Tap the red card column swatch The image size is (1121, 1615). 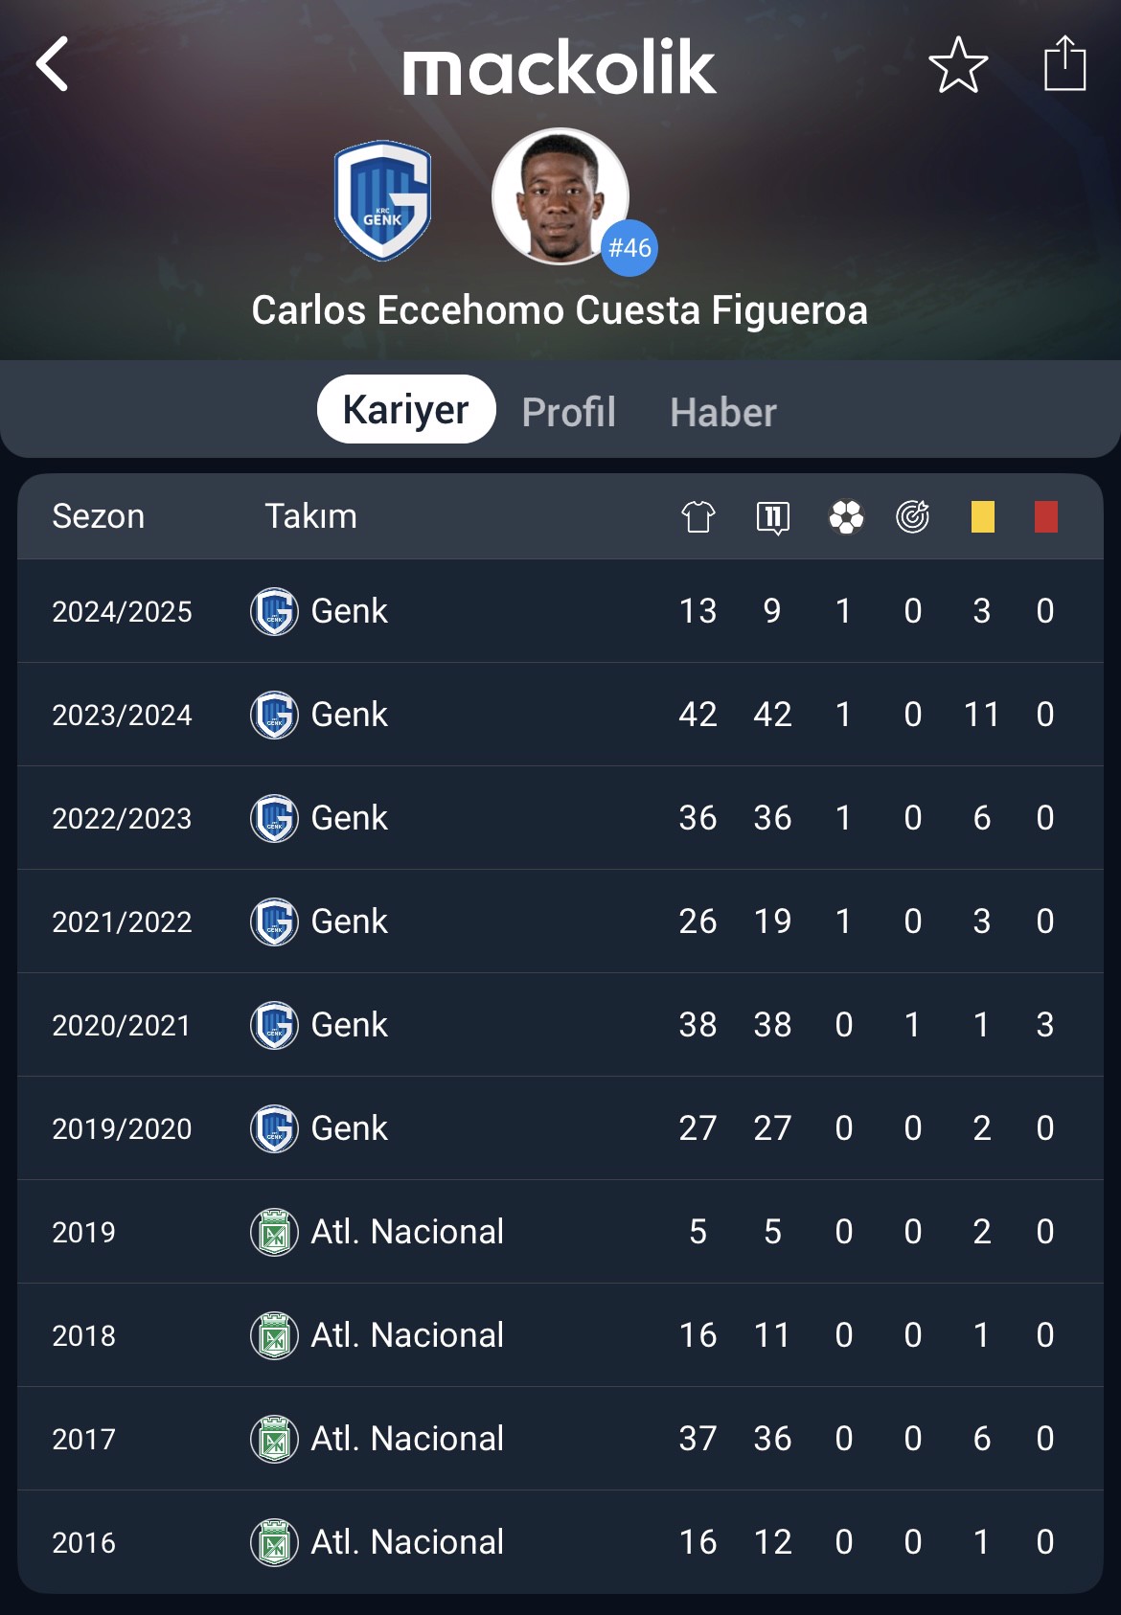[x=1046, y=516]
